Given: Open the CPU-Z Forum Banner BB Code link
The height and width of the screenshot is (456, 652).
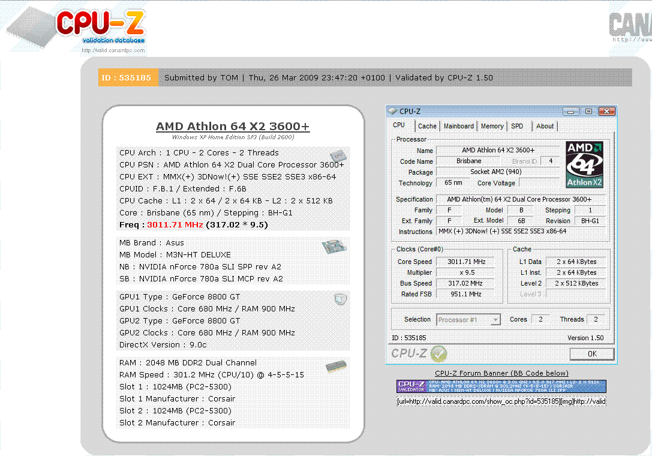Looking at the screenshot, I should pyautogui.click(x=501, y=373).
